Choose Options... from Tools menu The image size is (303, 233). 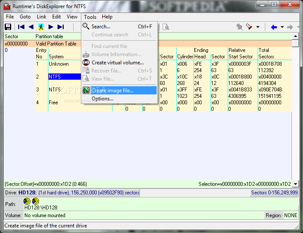coord(119,99)
